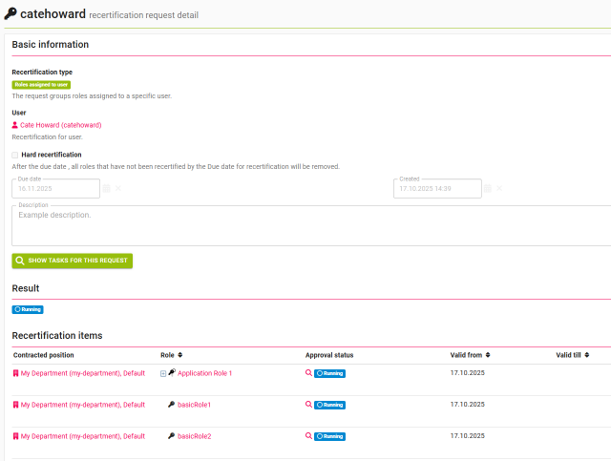Sort the table by Role column
611x461 pixels.
179,355
